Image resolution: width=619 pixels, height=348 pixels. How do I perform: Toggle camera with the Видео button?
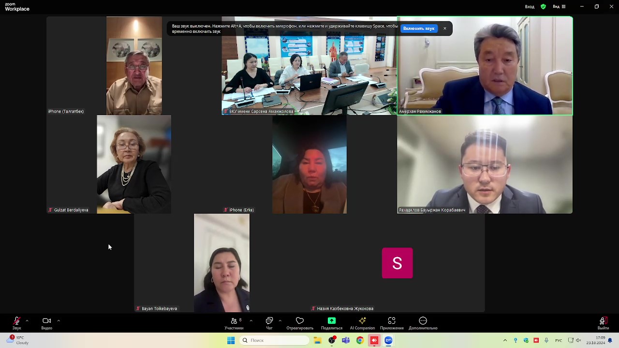click(x=46, y=323)
